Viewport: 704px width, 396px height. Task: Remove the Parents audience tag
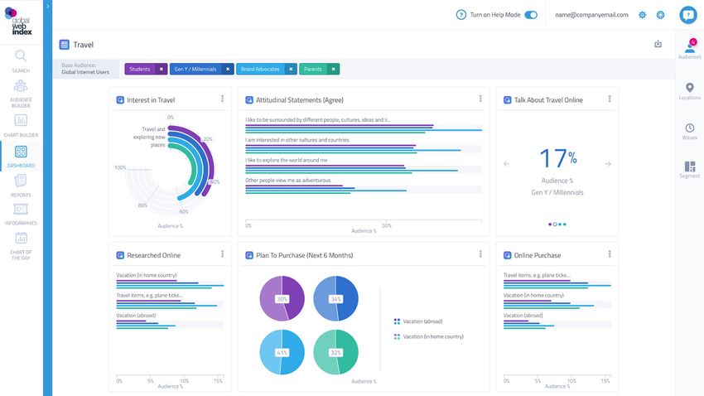[x=333, y=69]
